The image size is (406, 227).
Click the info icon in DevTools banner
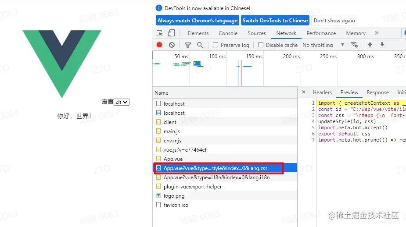coord(159,8)
